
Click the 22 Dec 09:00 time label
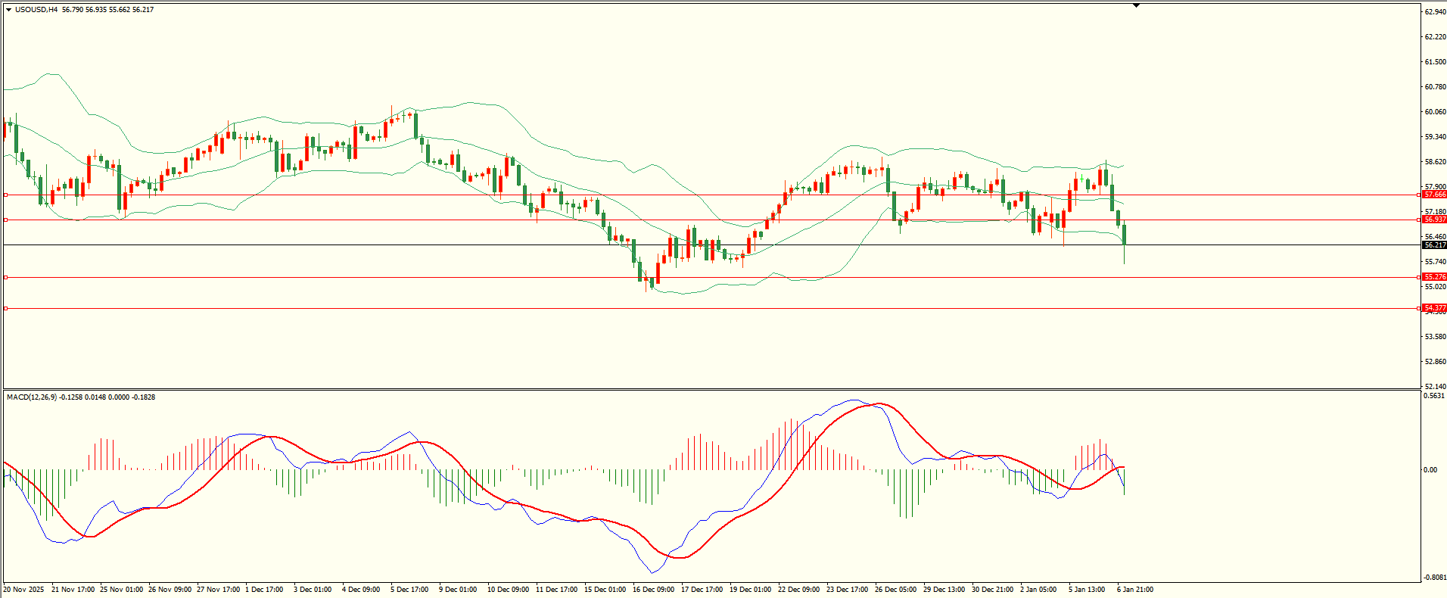pos(798,589)
